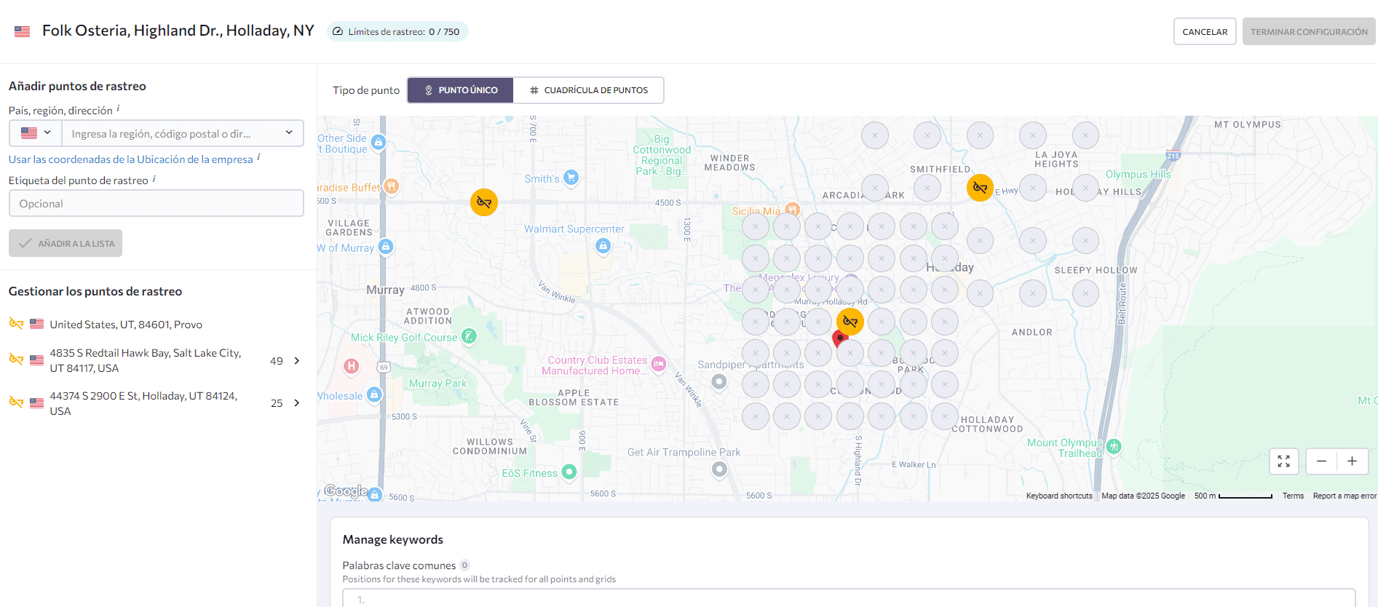1378x607 pixels.
Task: Click Smith's shopping cart map icon
Action: click(x=571, y=177)
